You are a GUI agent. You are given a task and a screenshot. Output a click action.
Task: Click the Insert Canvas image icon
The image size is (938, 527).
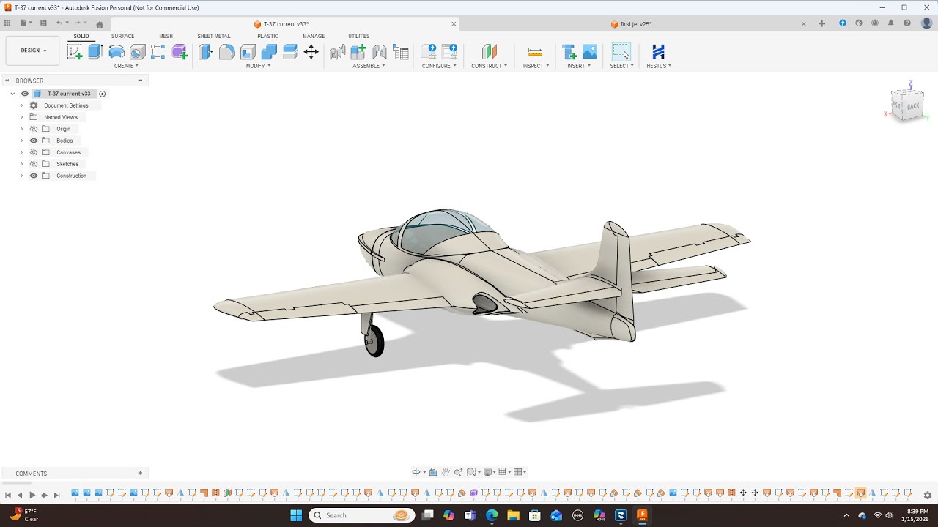(590, 51)
